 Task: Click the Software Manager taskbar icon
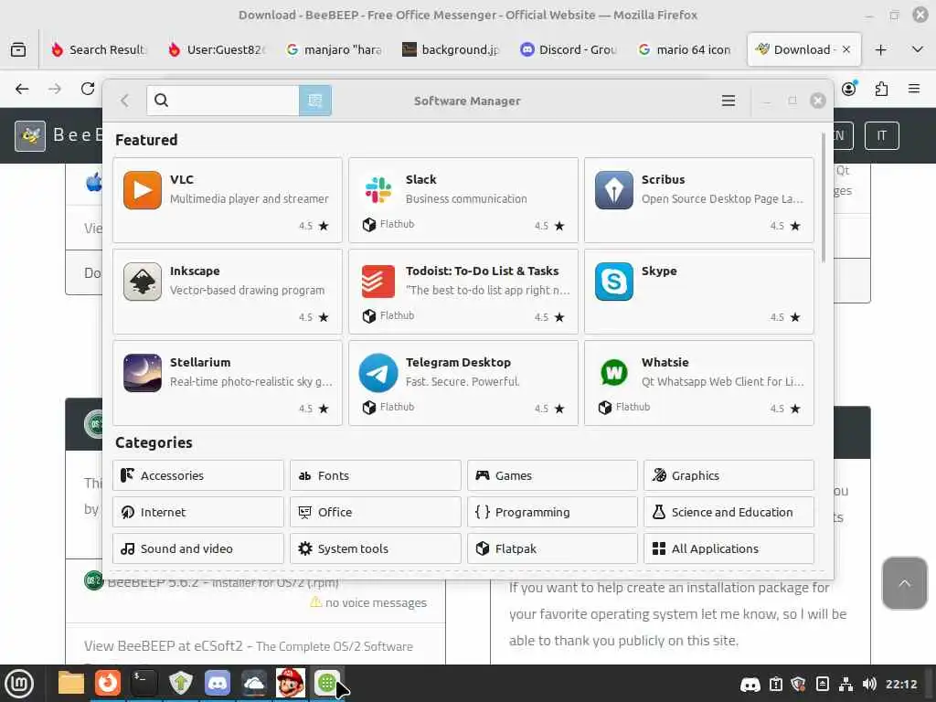point(326,684)
